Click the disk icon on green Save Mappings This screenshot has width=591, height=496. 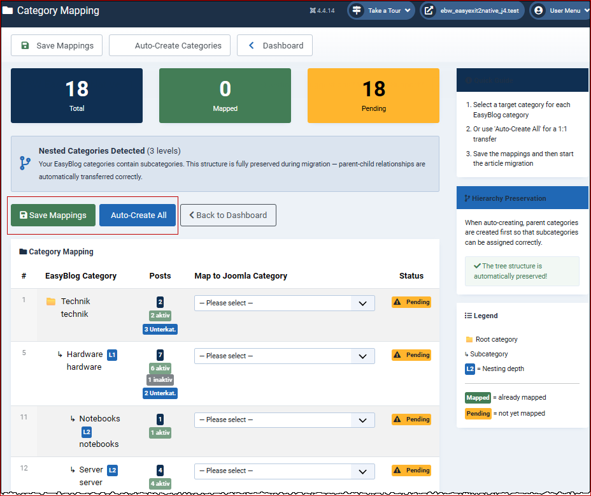point(24,215)
